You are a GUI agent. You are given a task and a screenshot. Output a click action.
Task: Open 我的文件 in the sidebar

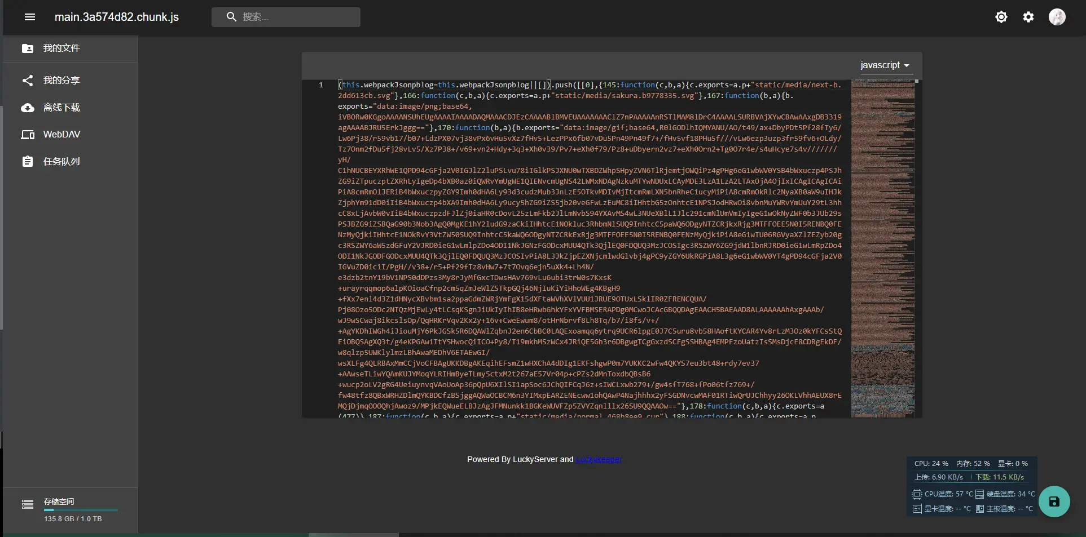(71, 48)
